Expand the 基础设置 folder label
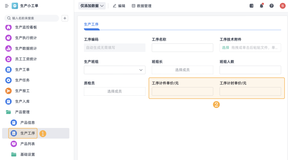Image resolution: width=288 pixels, height=160 pixels. click(27, 154)
